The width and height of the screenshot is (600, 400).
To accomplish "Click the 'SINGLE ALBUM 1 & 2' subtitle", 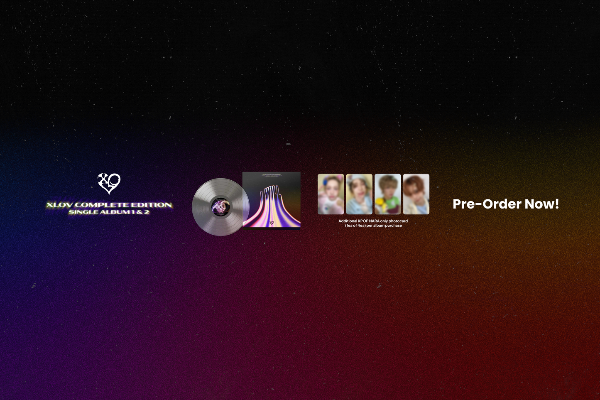I will pyautogui.click(x=109, y=212).
